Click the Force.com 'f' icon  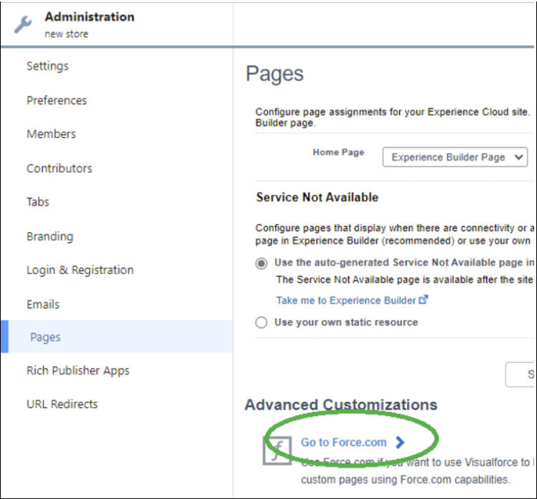click(x=277, y=450)
